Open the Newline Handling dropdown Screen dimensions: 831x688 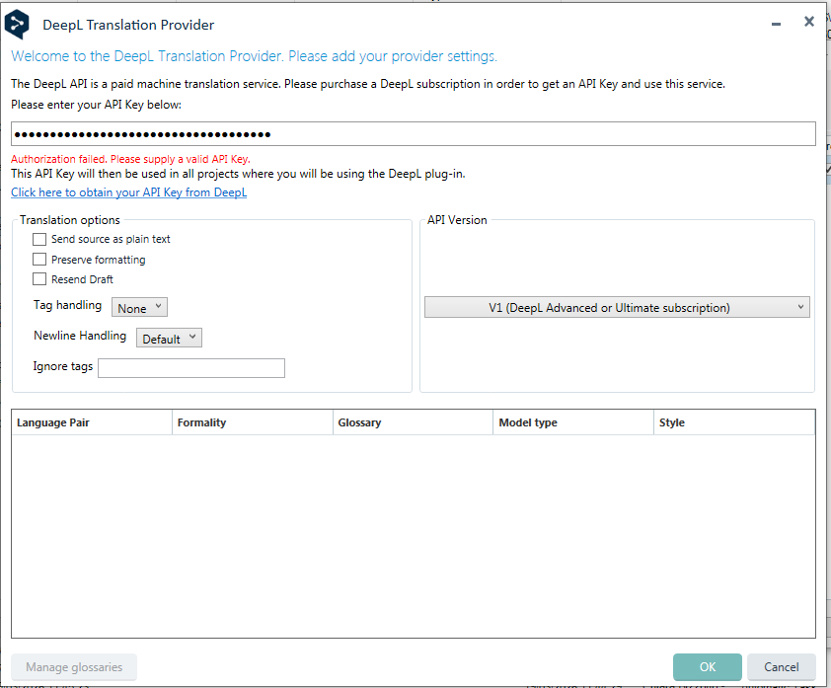tap(169, 337)
